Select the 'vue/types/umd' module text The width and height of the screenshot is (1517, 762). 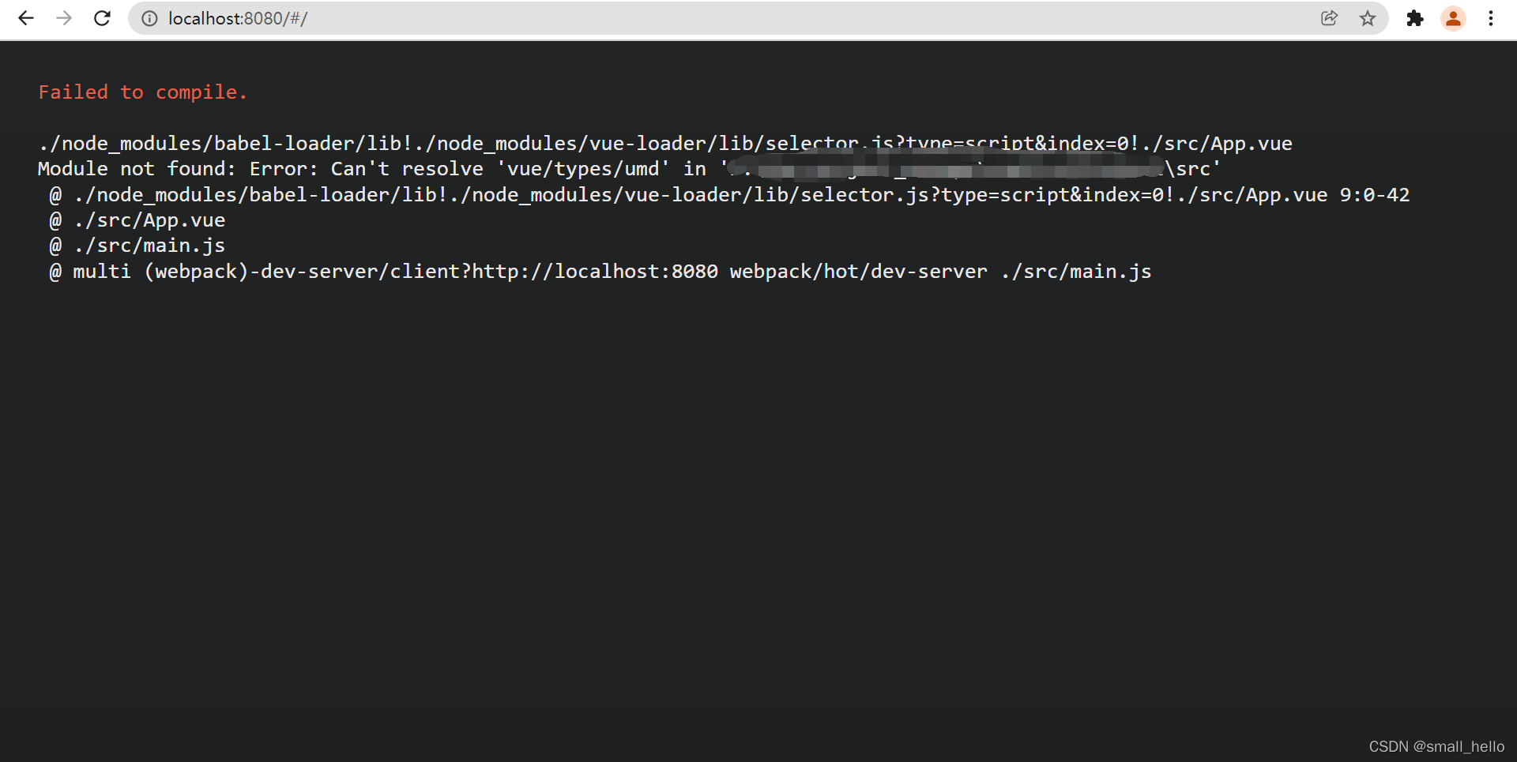click(582, 168)
